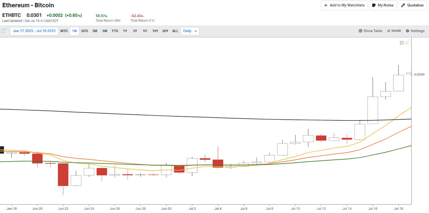The height and width of the screenshot is (213, 429).
Task: Click the 58.97% Total Return (3M) value
Action: 101,16
